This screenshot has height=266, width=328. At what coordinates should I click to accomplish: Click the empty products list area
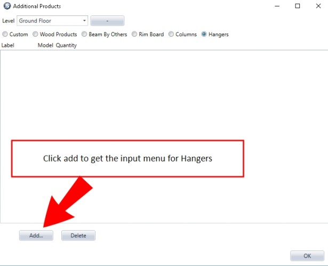[164, 136]
